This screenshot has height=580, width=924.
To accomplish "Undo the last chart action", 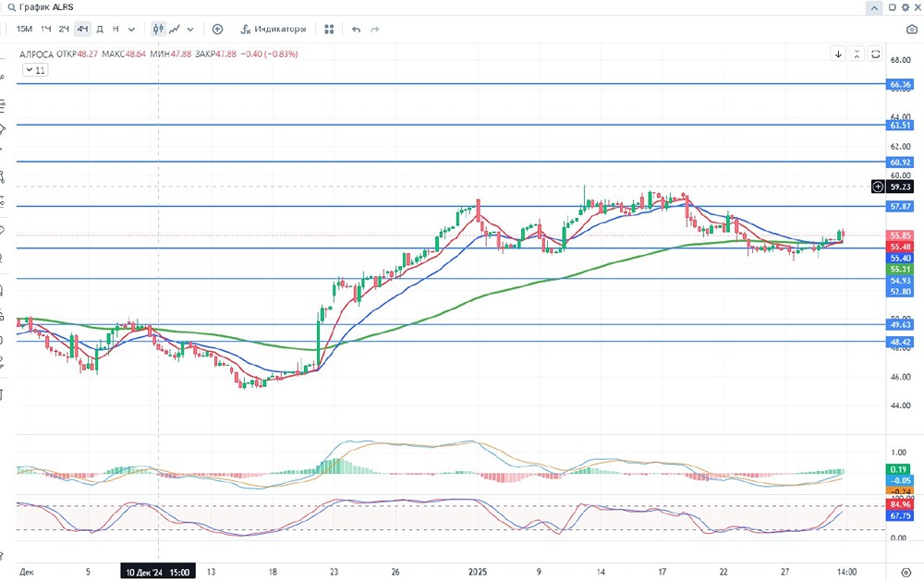I will [356, 29].
